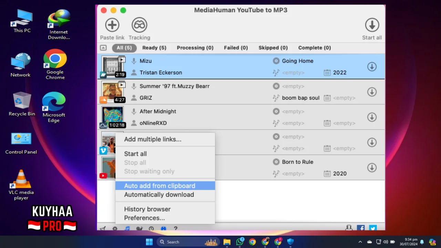Switch to the Skipped (0) tab
Image resolution: width=441 pixels, height=248 pixels.
273,48
